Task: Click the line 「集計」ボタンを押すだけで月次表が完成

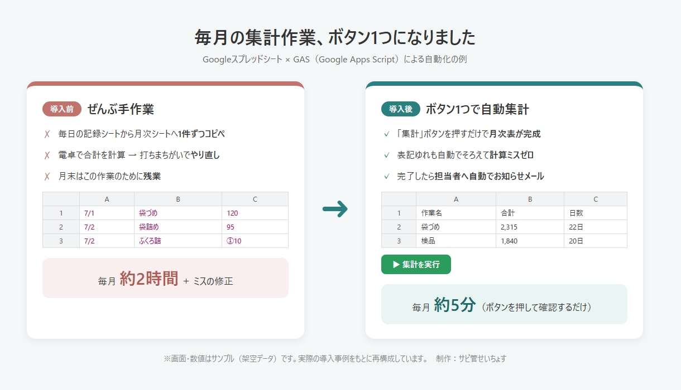Action: click(x=469, y=134)
